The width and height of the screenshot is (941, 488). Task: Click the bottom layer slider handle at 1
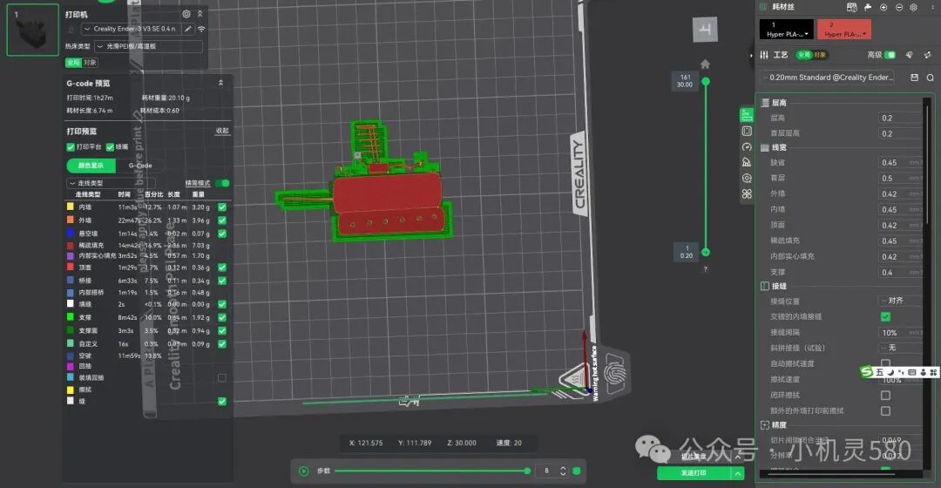coord(706,252)
